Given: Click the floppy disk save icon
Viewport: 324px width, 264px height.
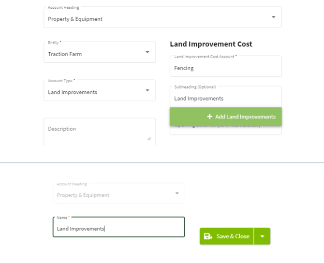Looking at the screenshot, I should (x=208, y=236).
